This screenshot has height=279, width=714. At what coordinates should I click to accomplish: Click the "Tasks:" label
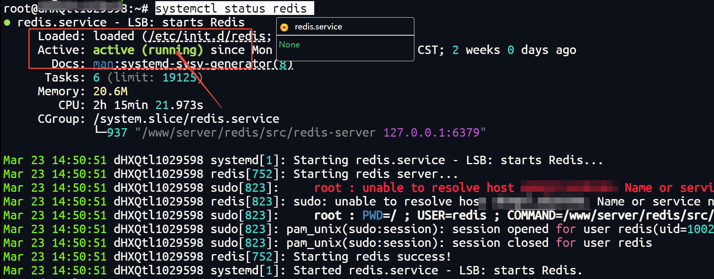pos(65,77)
